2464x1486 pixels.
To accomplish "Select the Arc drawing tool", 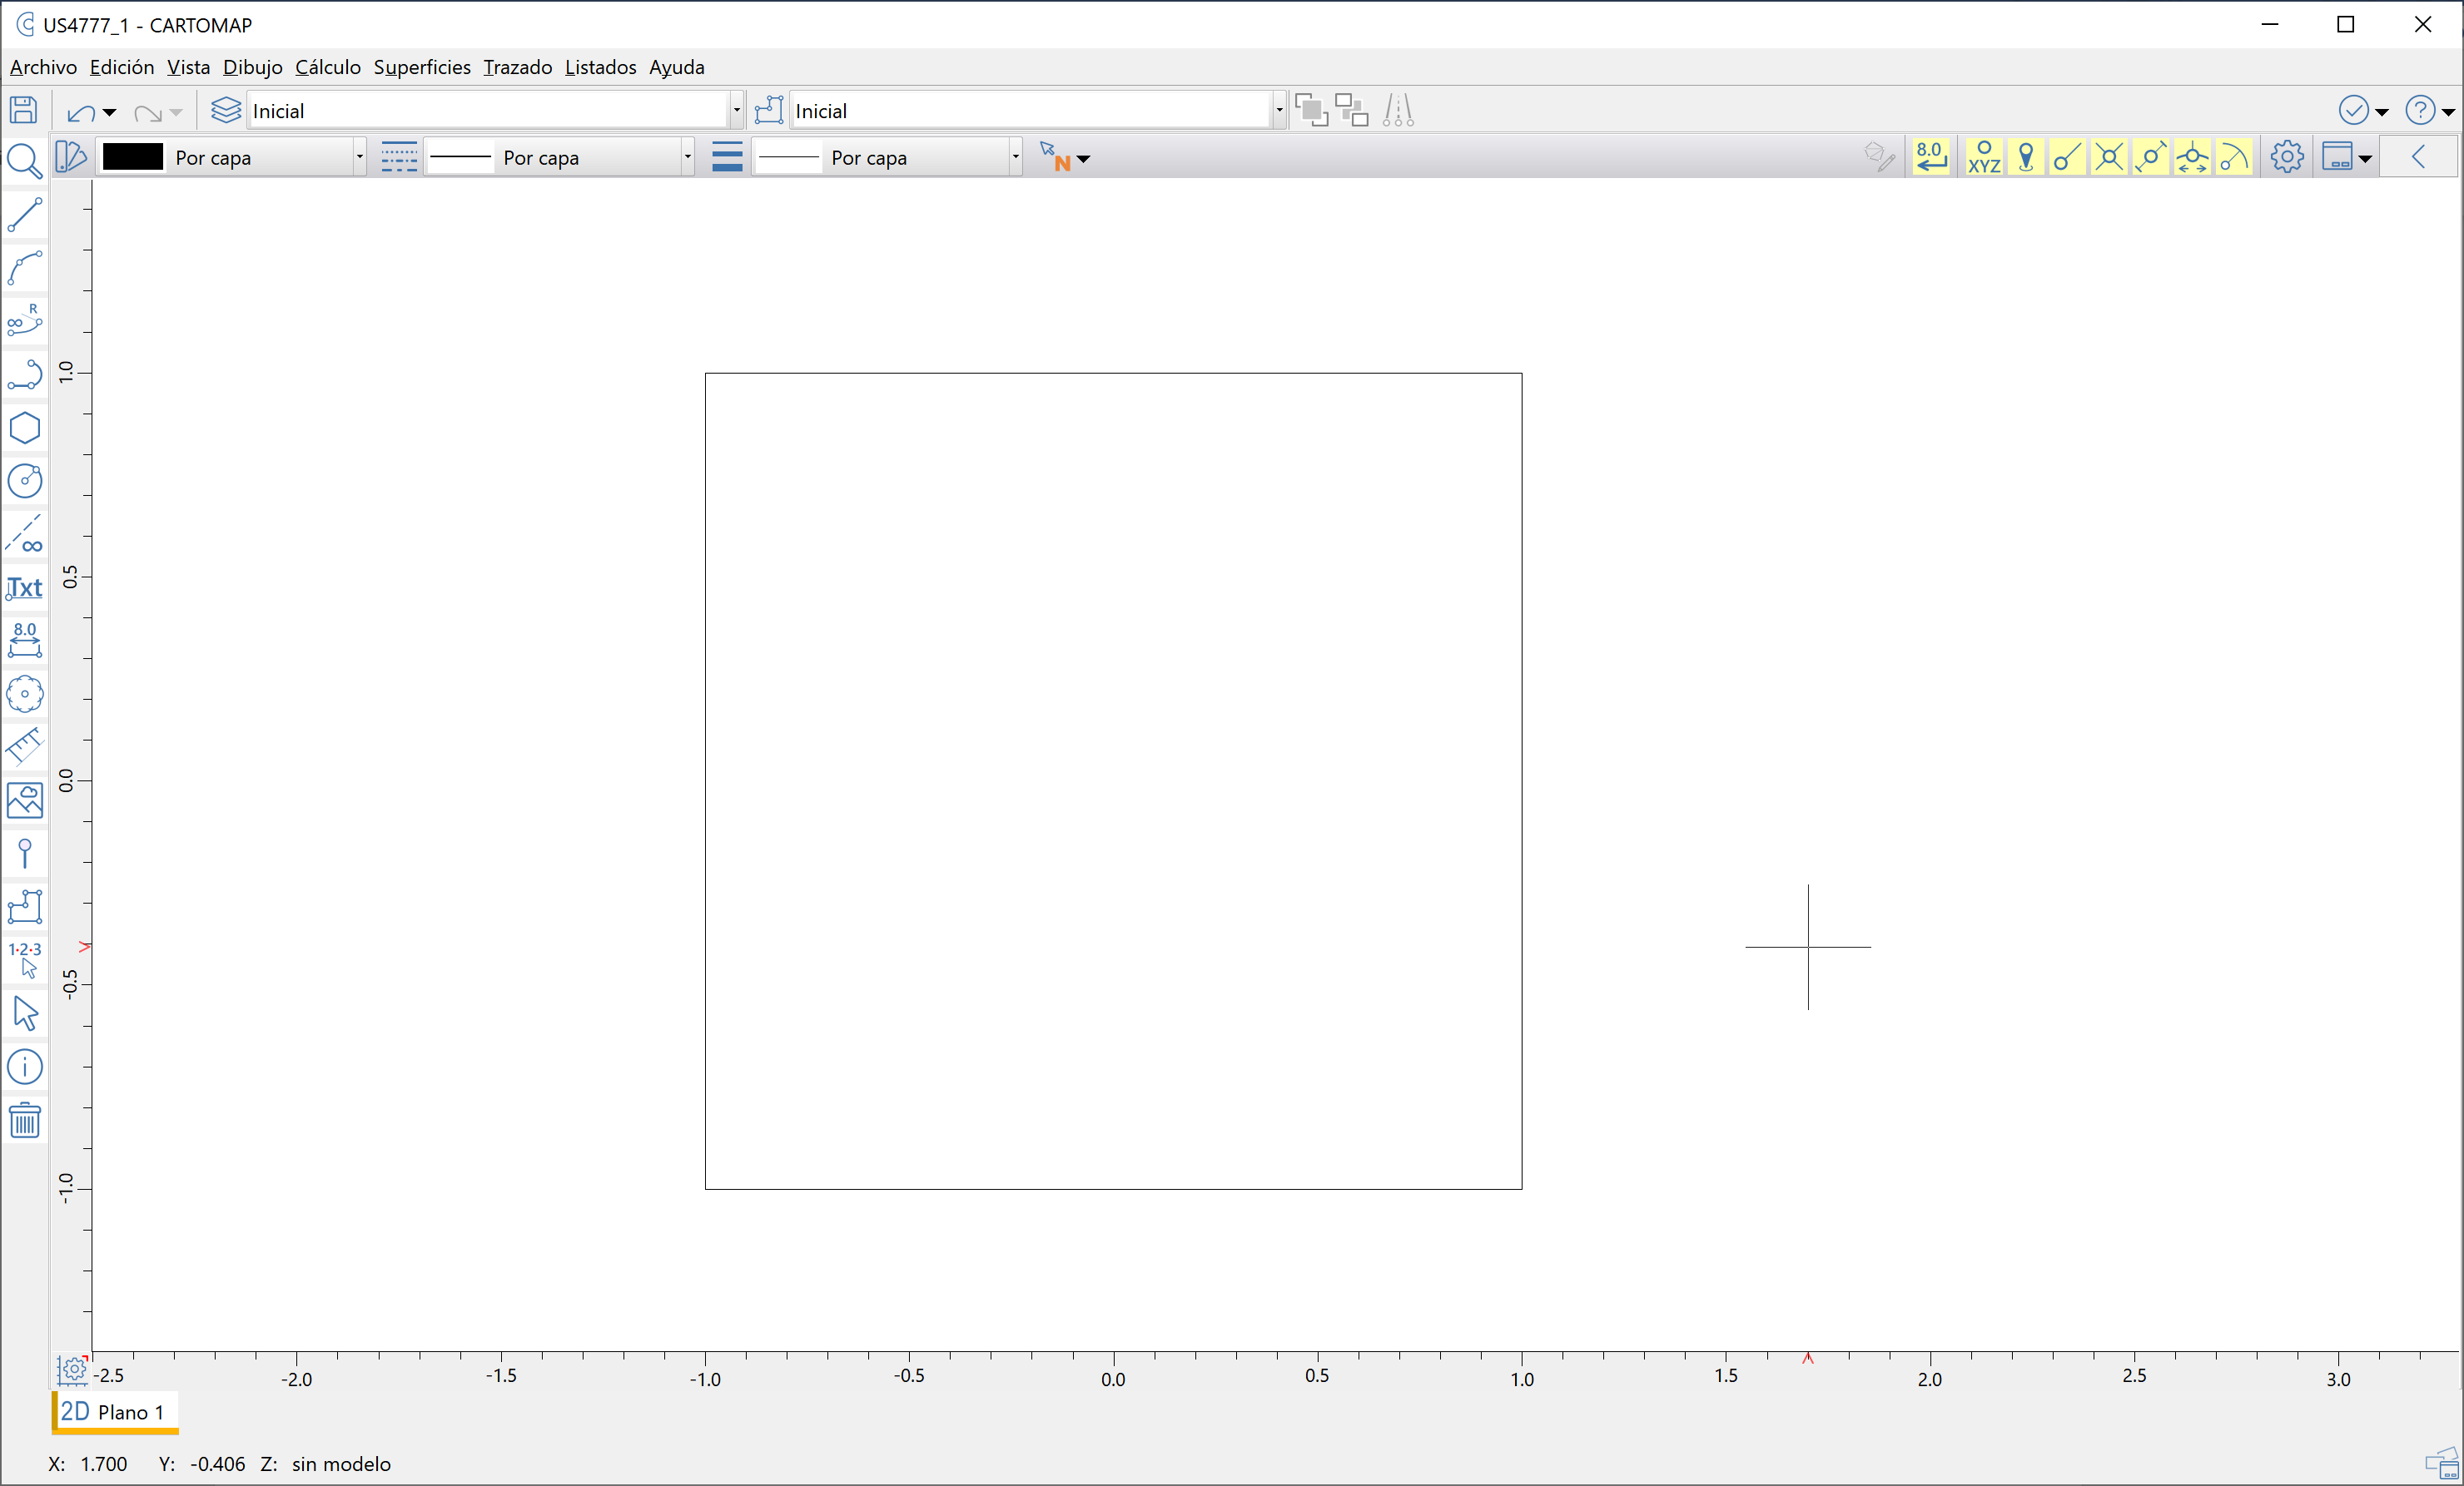I will [25, 268].
